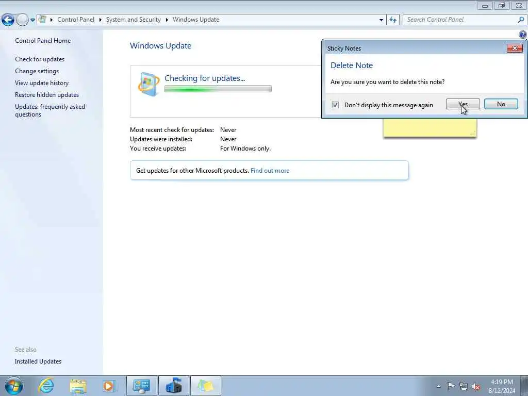Click Check for updates in sidebar
The width and height of the screenshot is (528, 396).
pos(40,59)
